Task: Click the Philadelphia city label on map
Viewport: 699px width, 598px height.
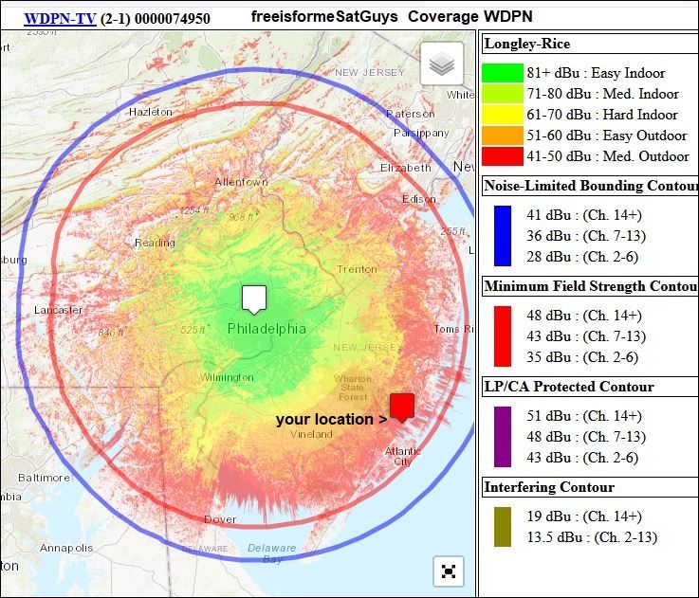Action: [267, 329]
